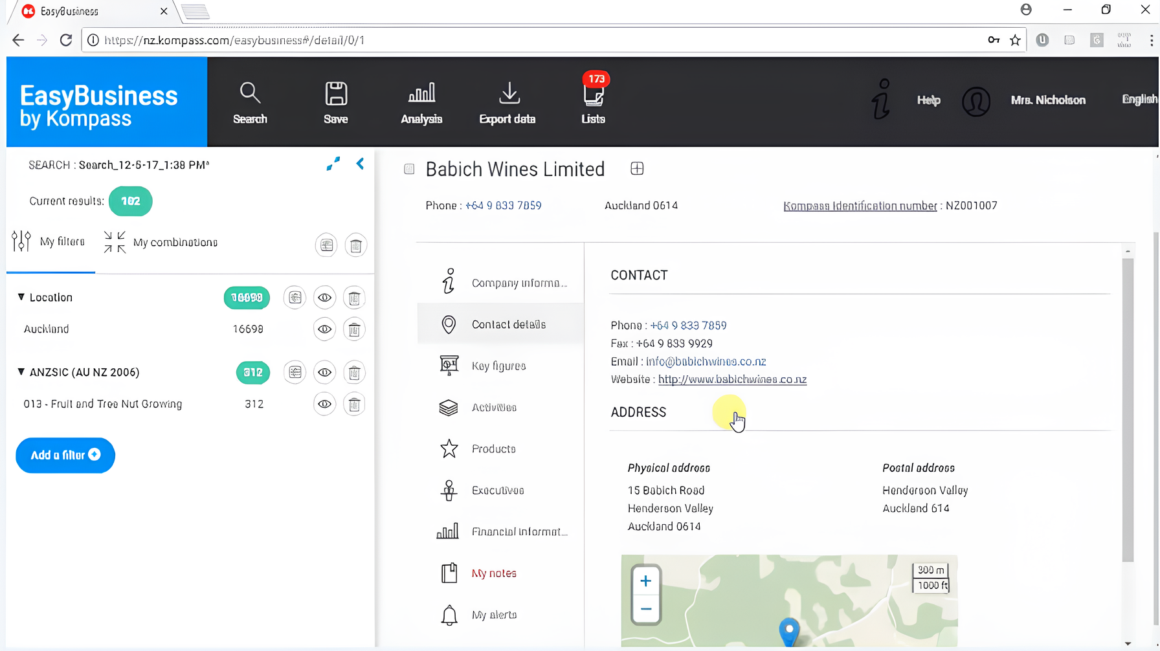
Task: Open the My combinations tab
Action: coord(162,243)
